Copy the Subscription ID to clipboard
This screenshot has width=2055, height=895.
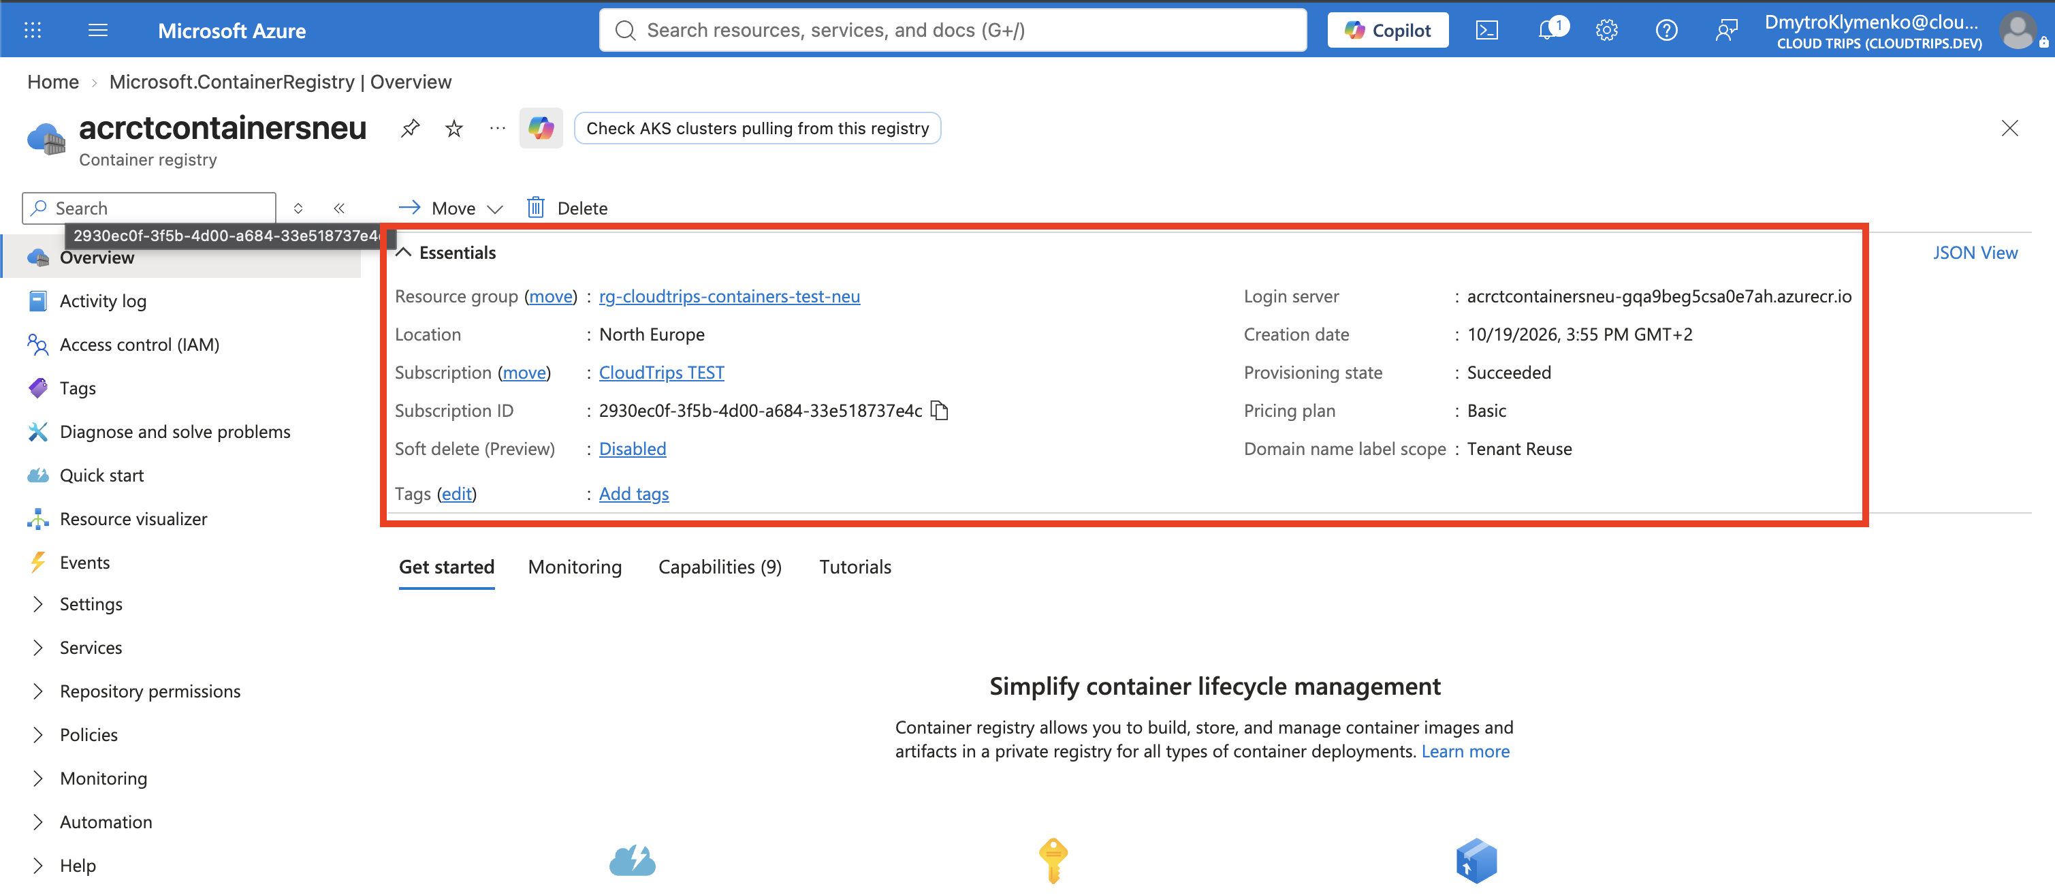[940, 411]
